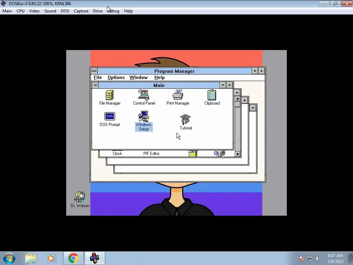Screen dimensions: 353x265
Task: Open Program Manager File menu
Action: pos(98,78)
